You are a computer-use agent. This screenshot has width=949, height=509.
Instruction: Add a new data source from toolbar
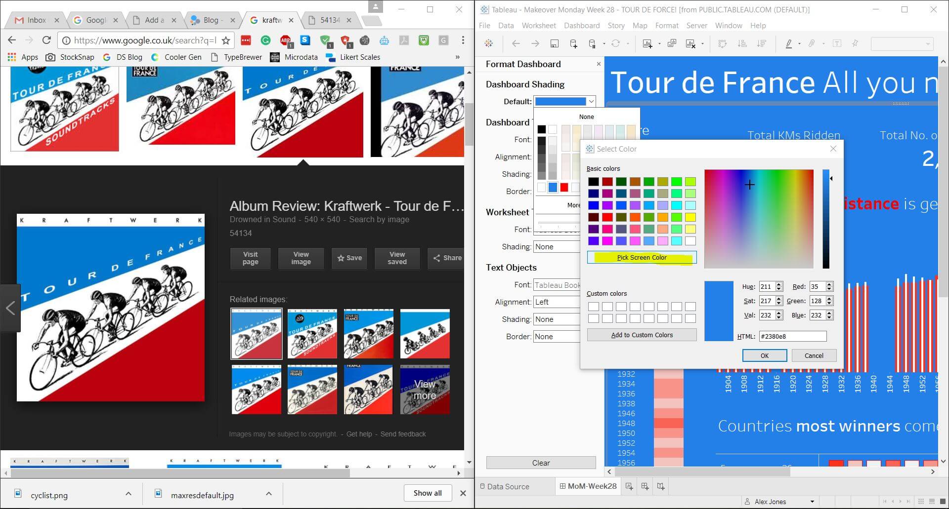tap(573, 43)
